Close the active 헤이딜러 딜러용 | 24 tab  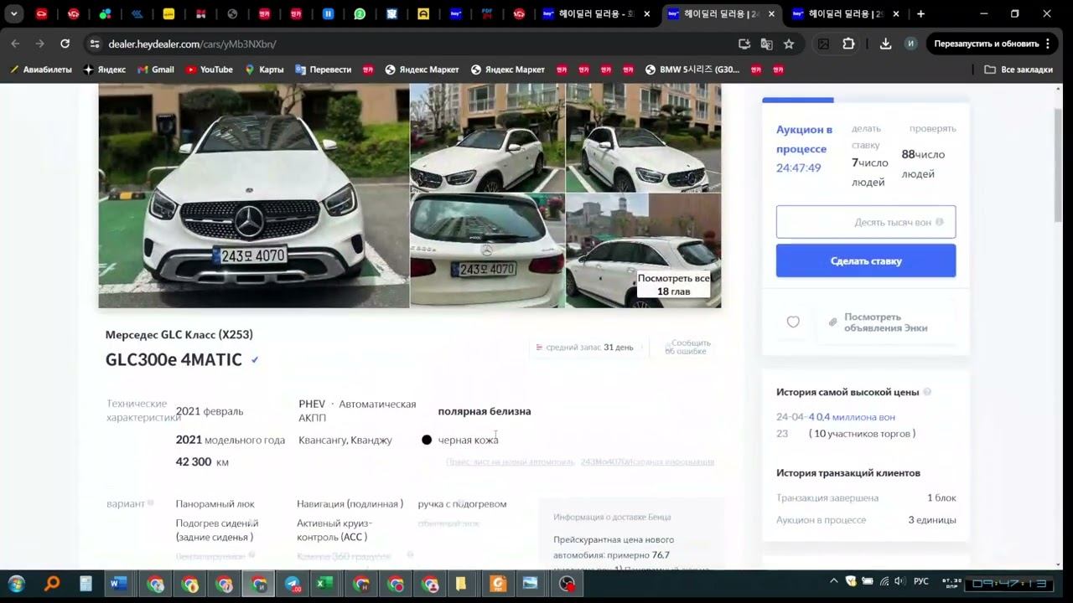click(x=771, y=13)
